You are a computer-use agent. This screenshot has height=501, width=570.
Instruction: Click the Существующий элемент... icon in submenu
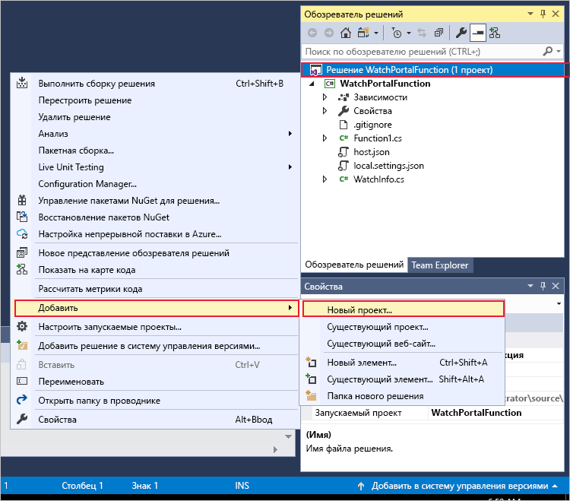click(311, 379)
